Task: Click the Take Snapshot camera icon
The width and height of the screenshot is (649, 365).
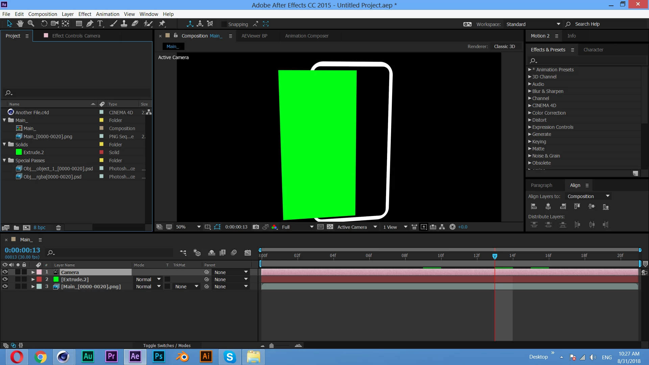Action: point(256,227)
